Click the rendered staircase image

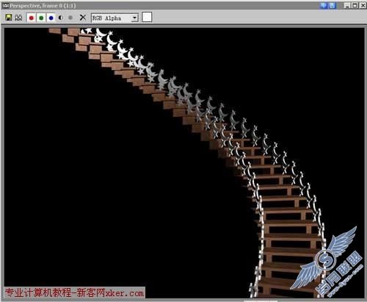tap(184, 162)
